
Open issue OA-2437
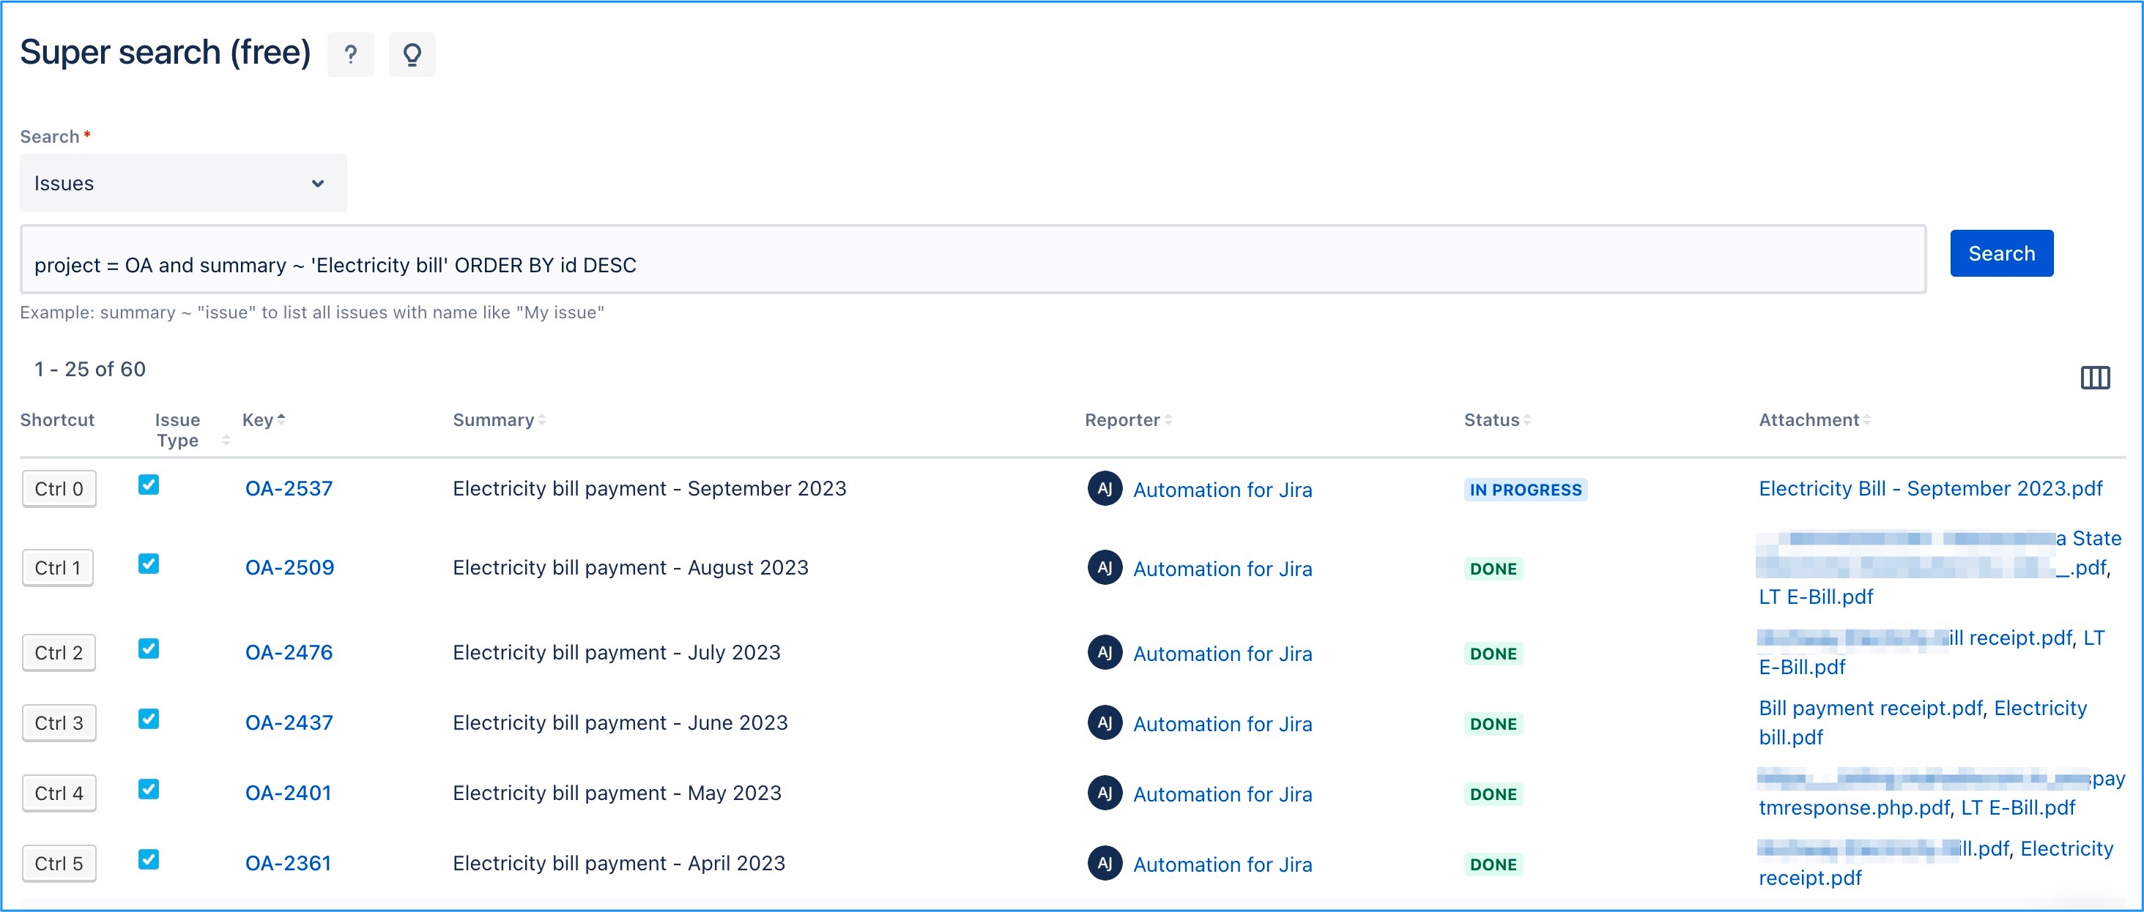tap(289, 723)
